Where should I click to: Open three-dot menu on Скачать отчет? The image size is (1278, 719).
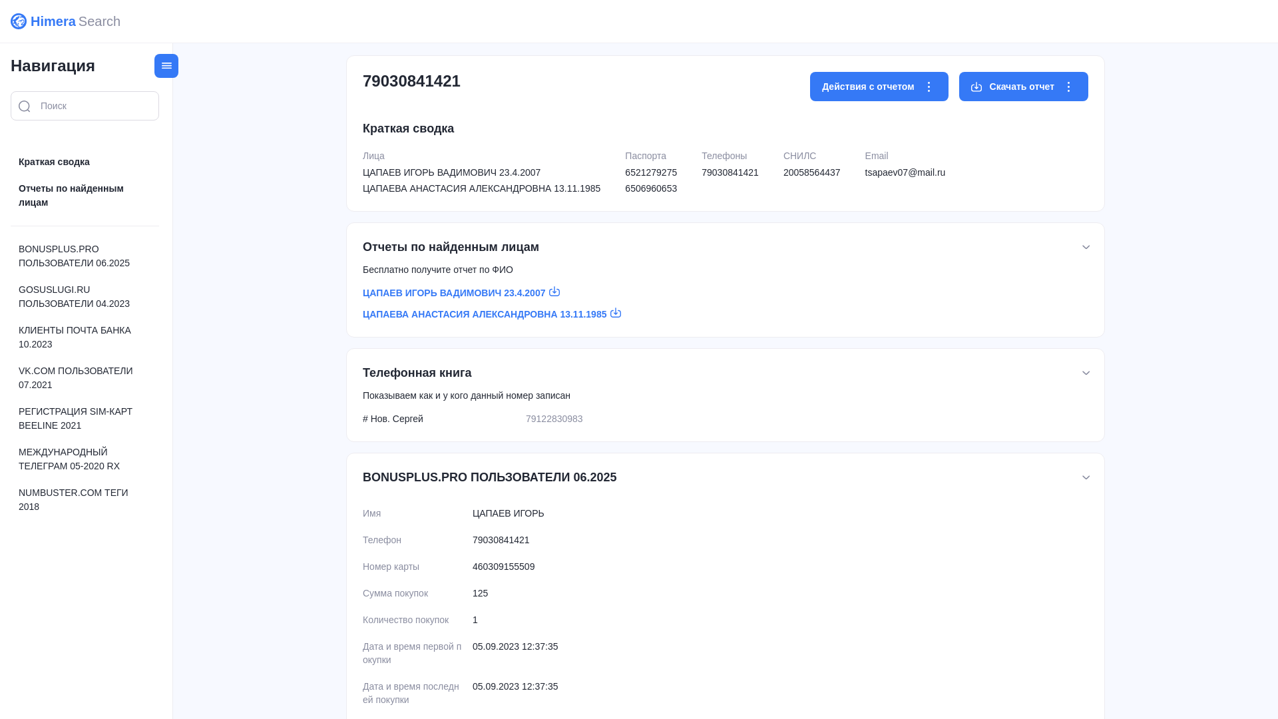coord(1068,87)
